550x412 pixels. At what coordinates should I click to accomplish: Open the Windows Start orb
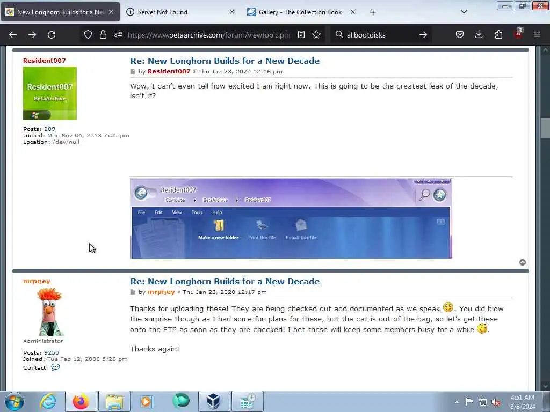(15, 401)
